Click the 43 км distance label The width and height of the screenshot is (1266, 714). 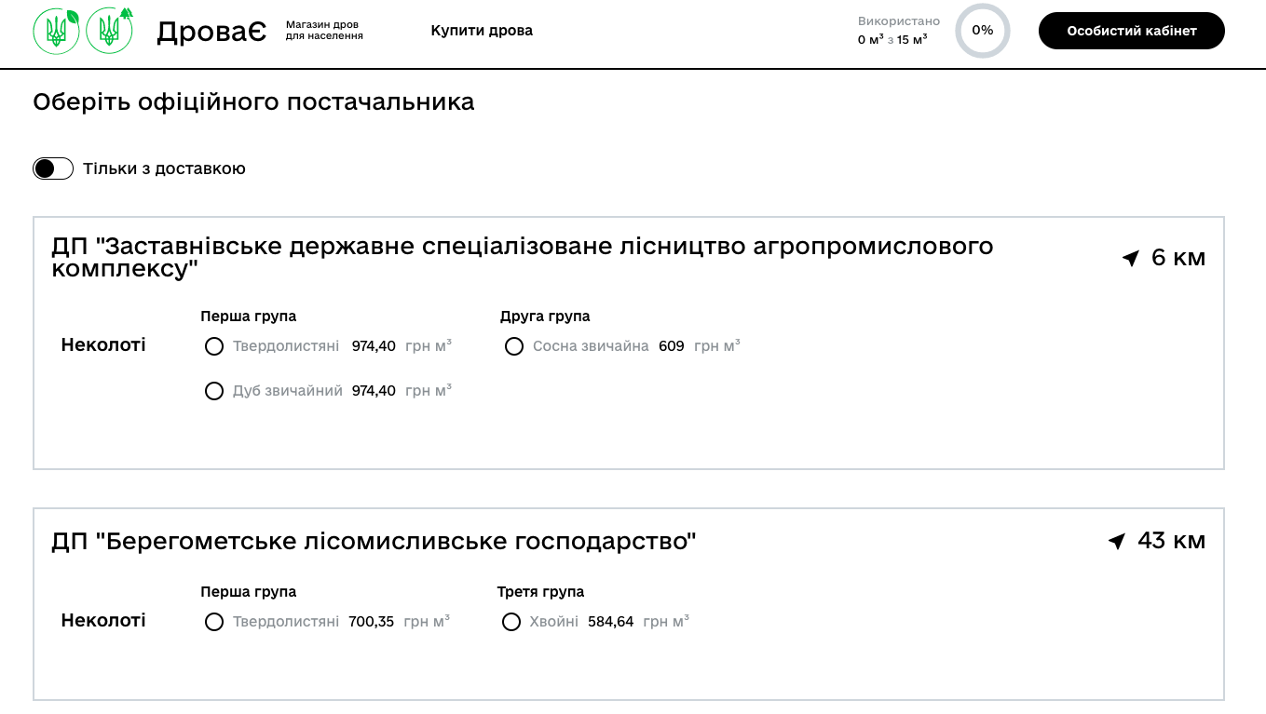(x=1171, y=541)
